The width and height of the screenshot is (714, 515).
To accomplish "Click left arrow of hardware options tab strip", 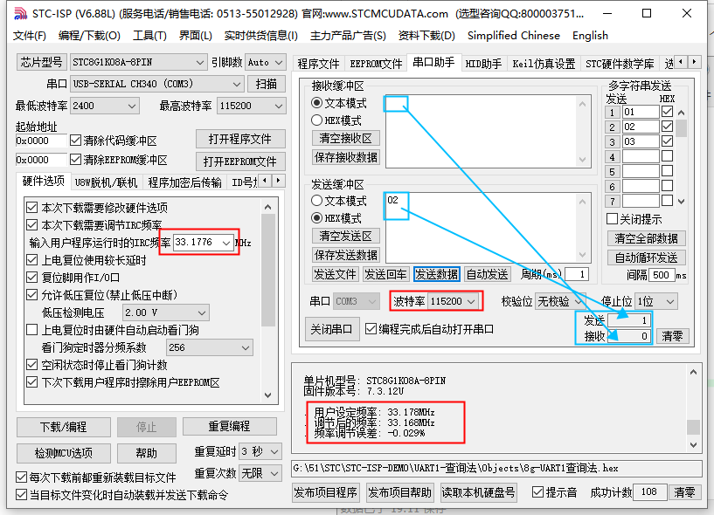I will (265, 181).
